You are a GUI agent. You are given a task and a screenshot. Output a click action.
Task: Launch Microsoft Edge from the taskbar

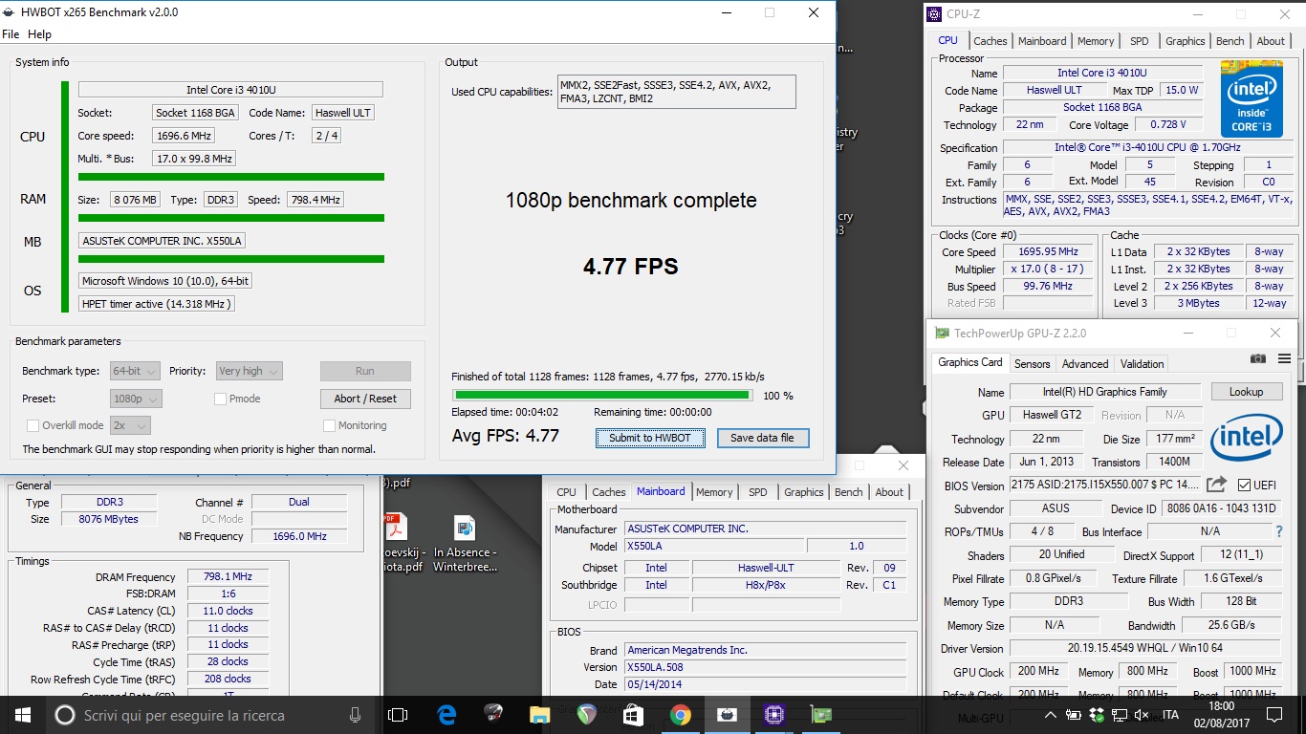point(446,715)
